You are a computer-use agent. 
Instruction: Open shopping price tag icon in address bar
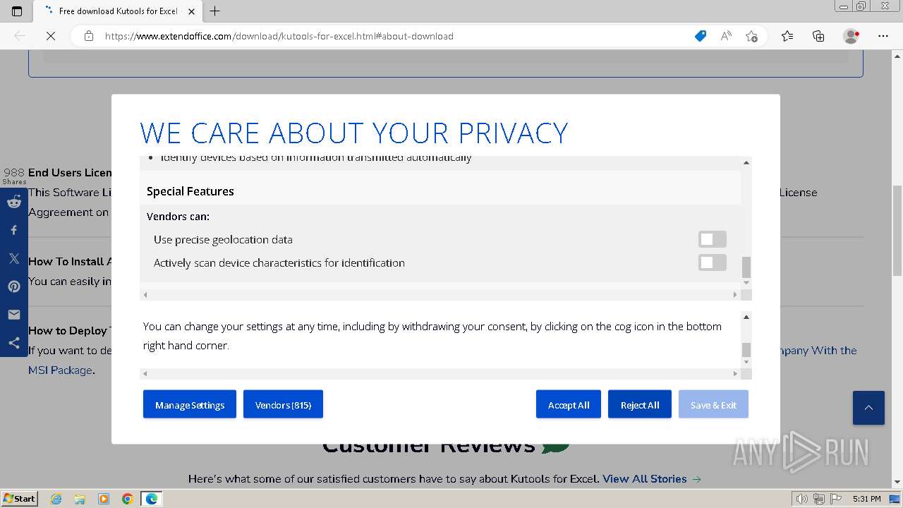click(x=701, y=36)
